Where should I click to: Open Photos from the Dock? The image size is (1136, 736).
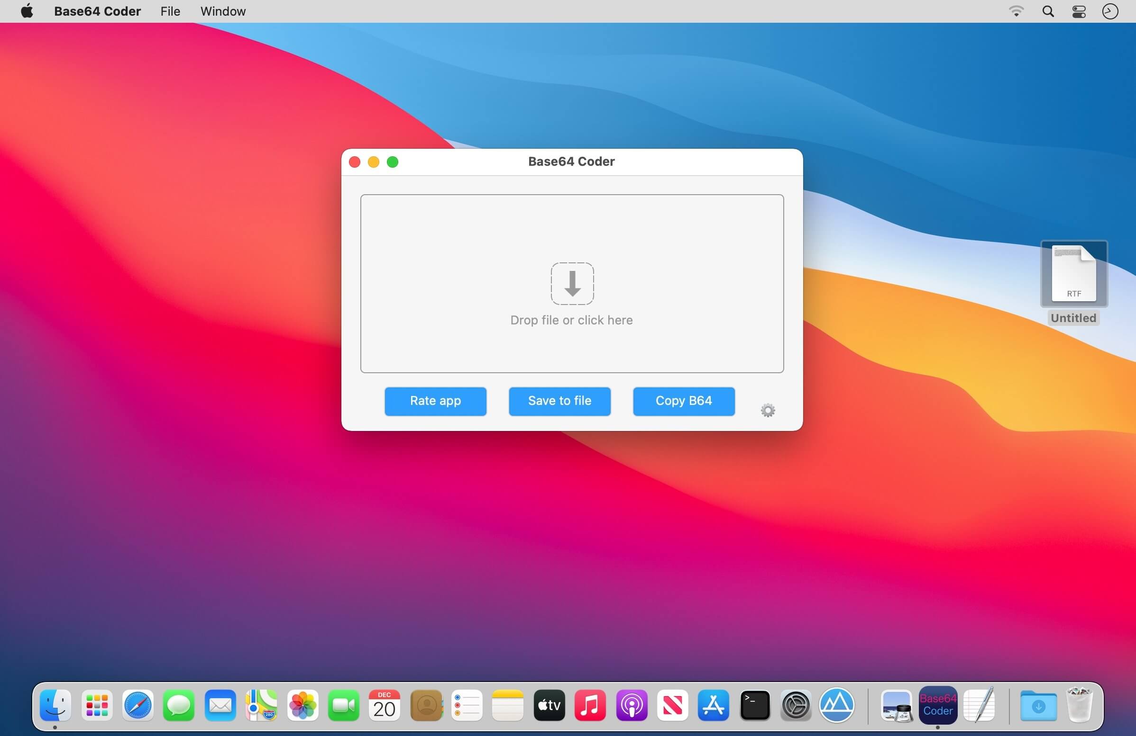(x=302, y=705)
